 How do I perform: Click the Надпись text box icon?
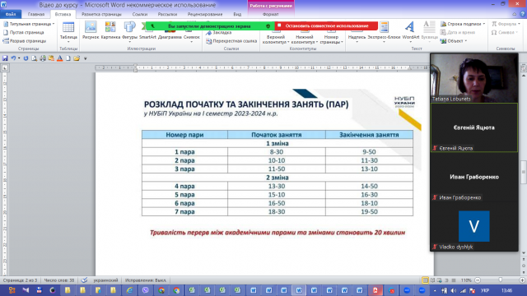point(357,32)
